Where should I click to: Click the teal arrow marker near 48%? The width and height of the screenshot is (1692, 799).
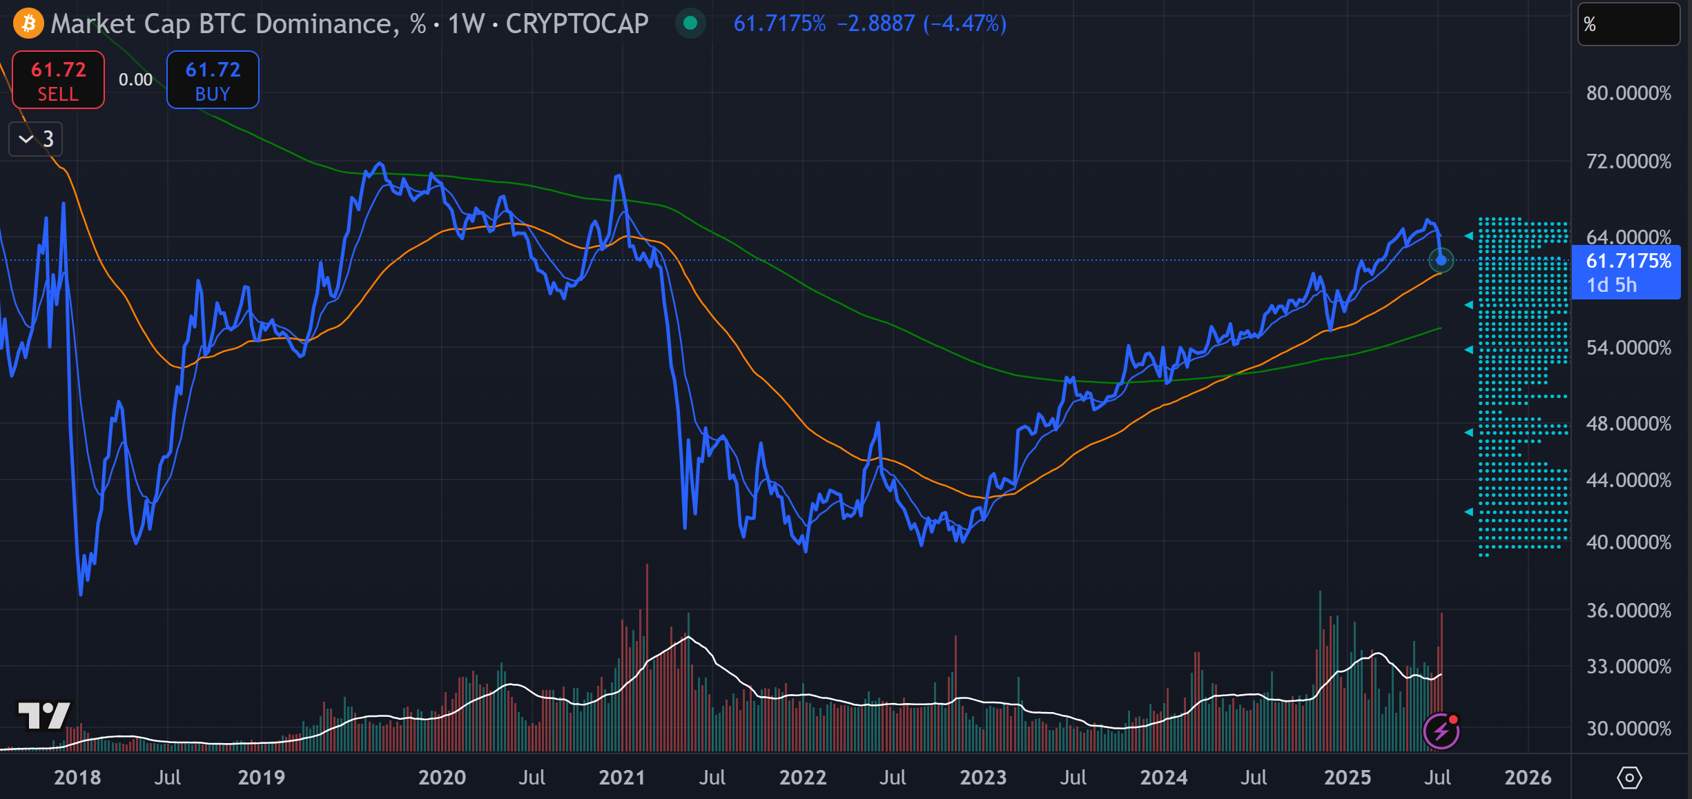pos(1469,433)
